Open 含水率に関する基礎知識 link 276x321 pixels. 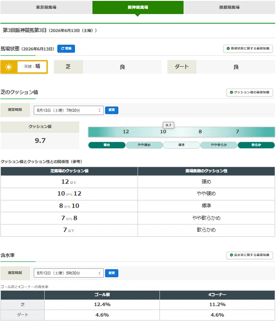tap(249, 255)
